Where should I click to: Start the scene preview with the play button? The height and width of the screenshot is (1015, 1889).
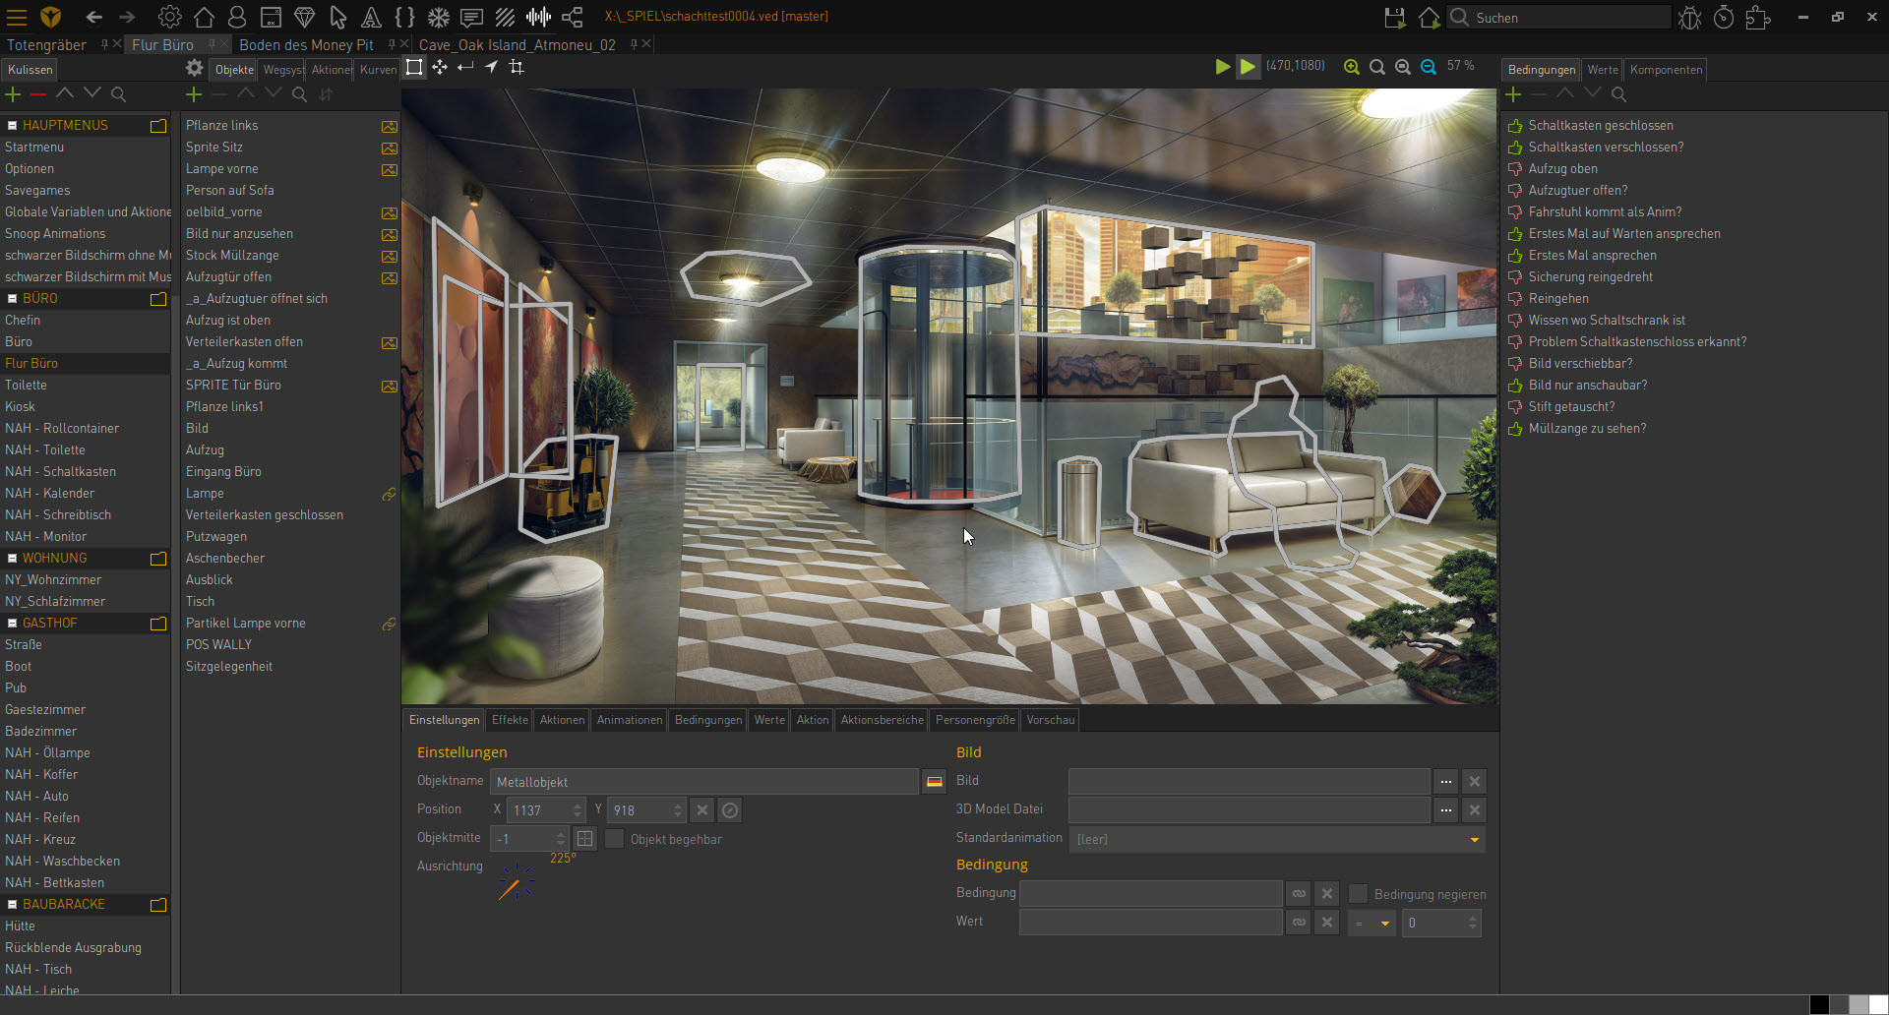pyautogui.click(x=1222, y=67)
